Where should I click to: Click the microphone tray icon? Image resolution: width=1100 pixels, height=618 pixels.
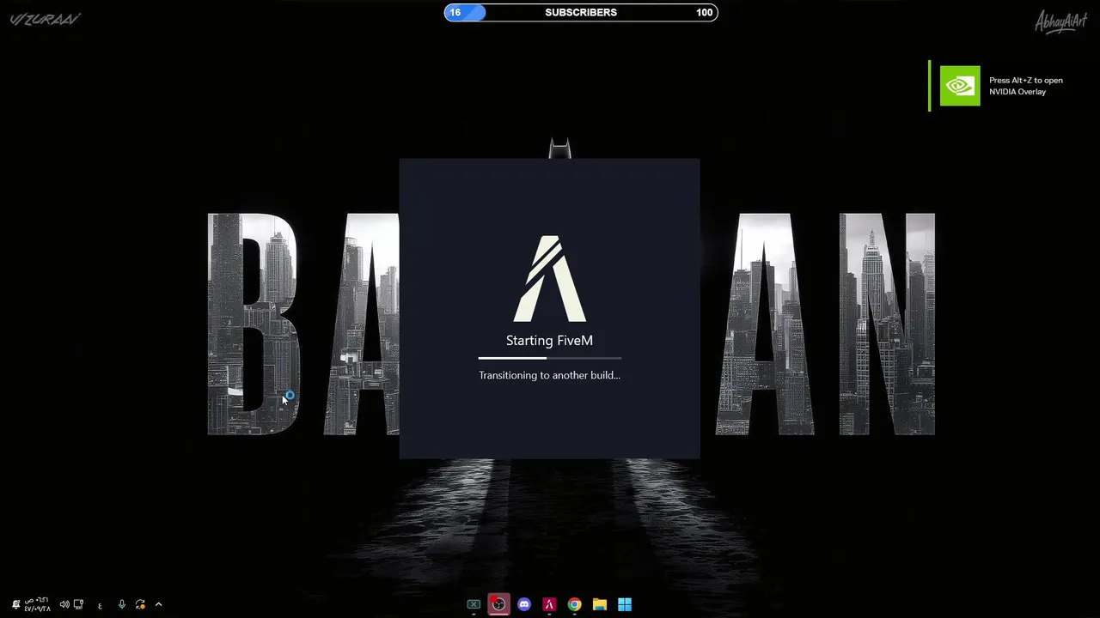[122, 604]
